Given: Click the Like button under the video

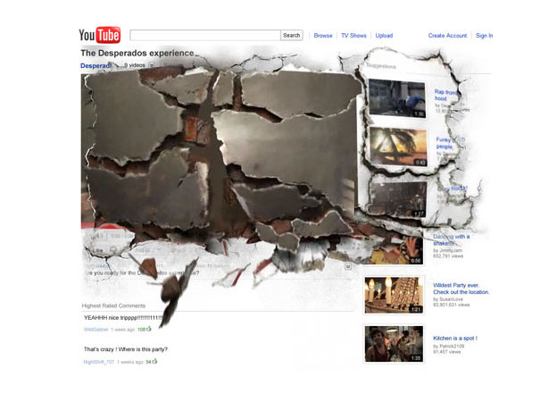Looking at the screenshot, I should click(x=99, y=250).
